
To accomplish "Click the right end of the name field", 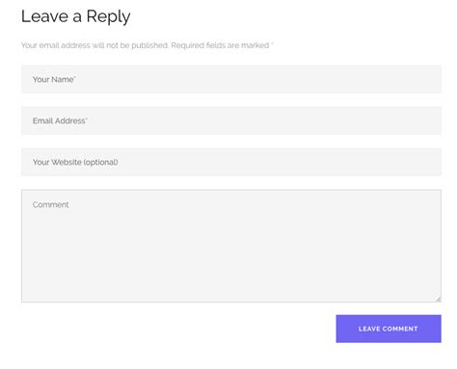I will pyautogui.click(x=434, y=79).
